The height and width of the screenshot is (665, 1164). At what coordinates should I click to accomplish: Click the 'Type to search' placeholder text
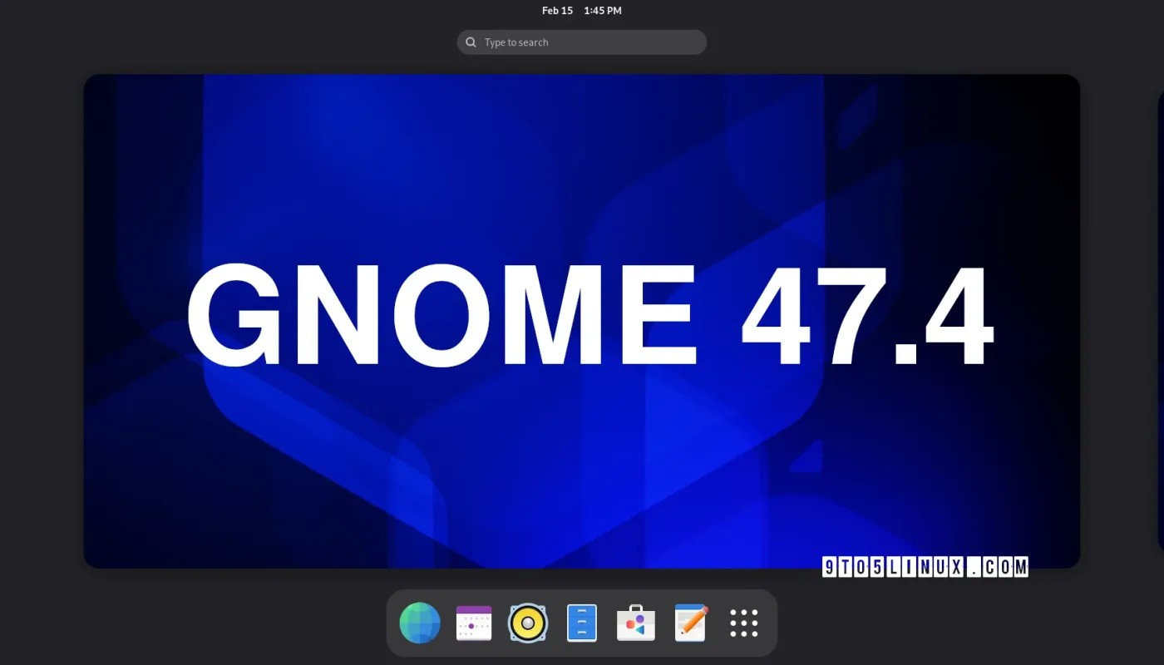[516, 42]
